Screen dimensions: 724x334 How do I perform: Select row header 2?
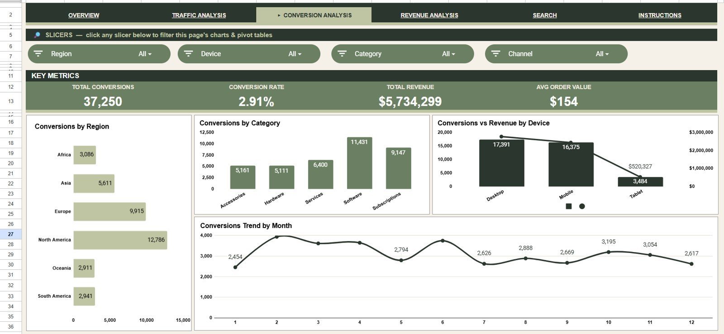11,15
